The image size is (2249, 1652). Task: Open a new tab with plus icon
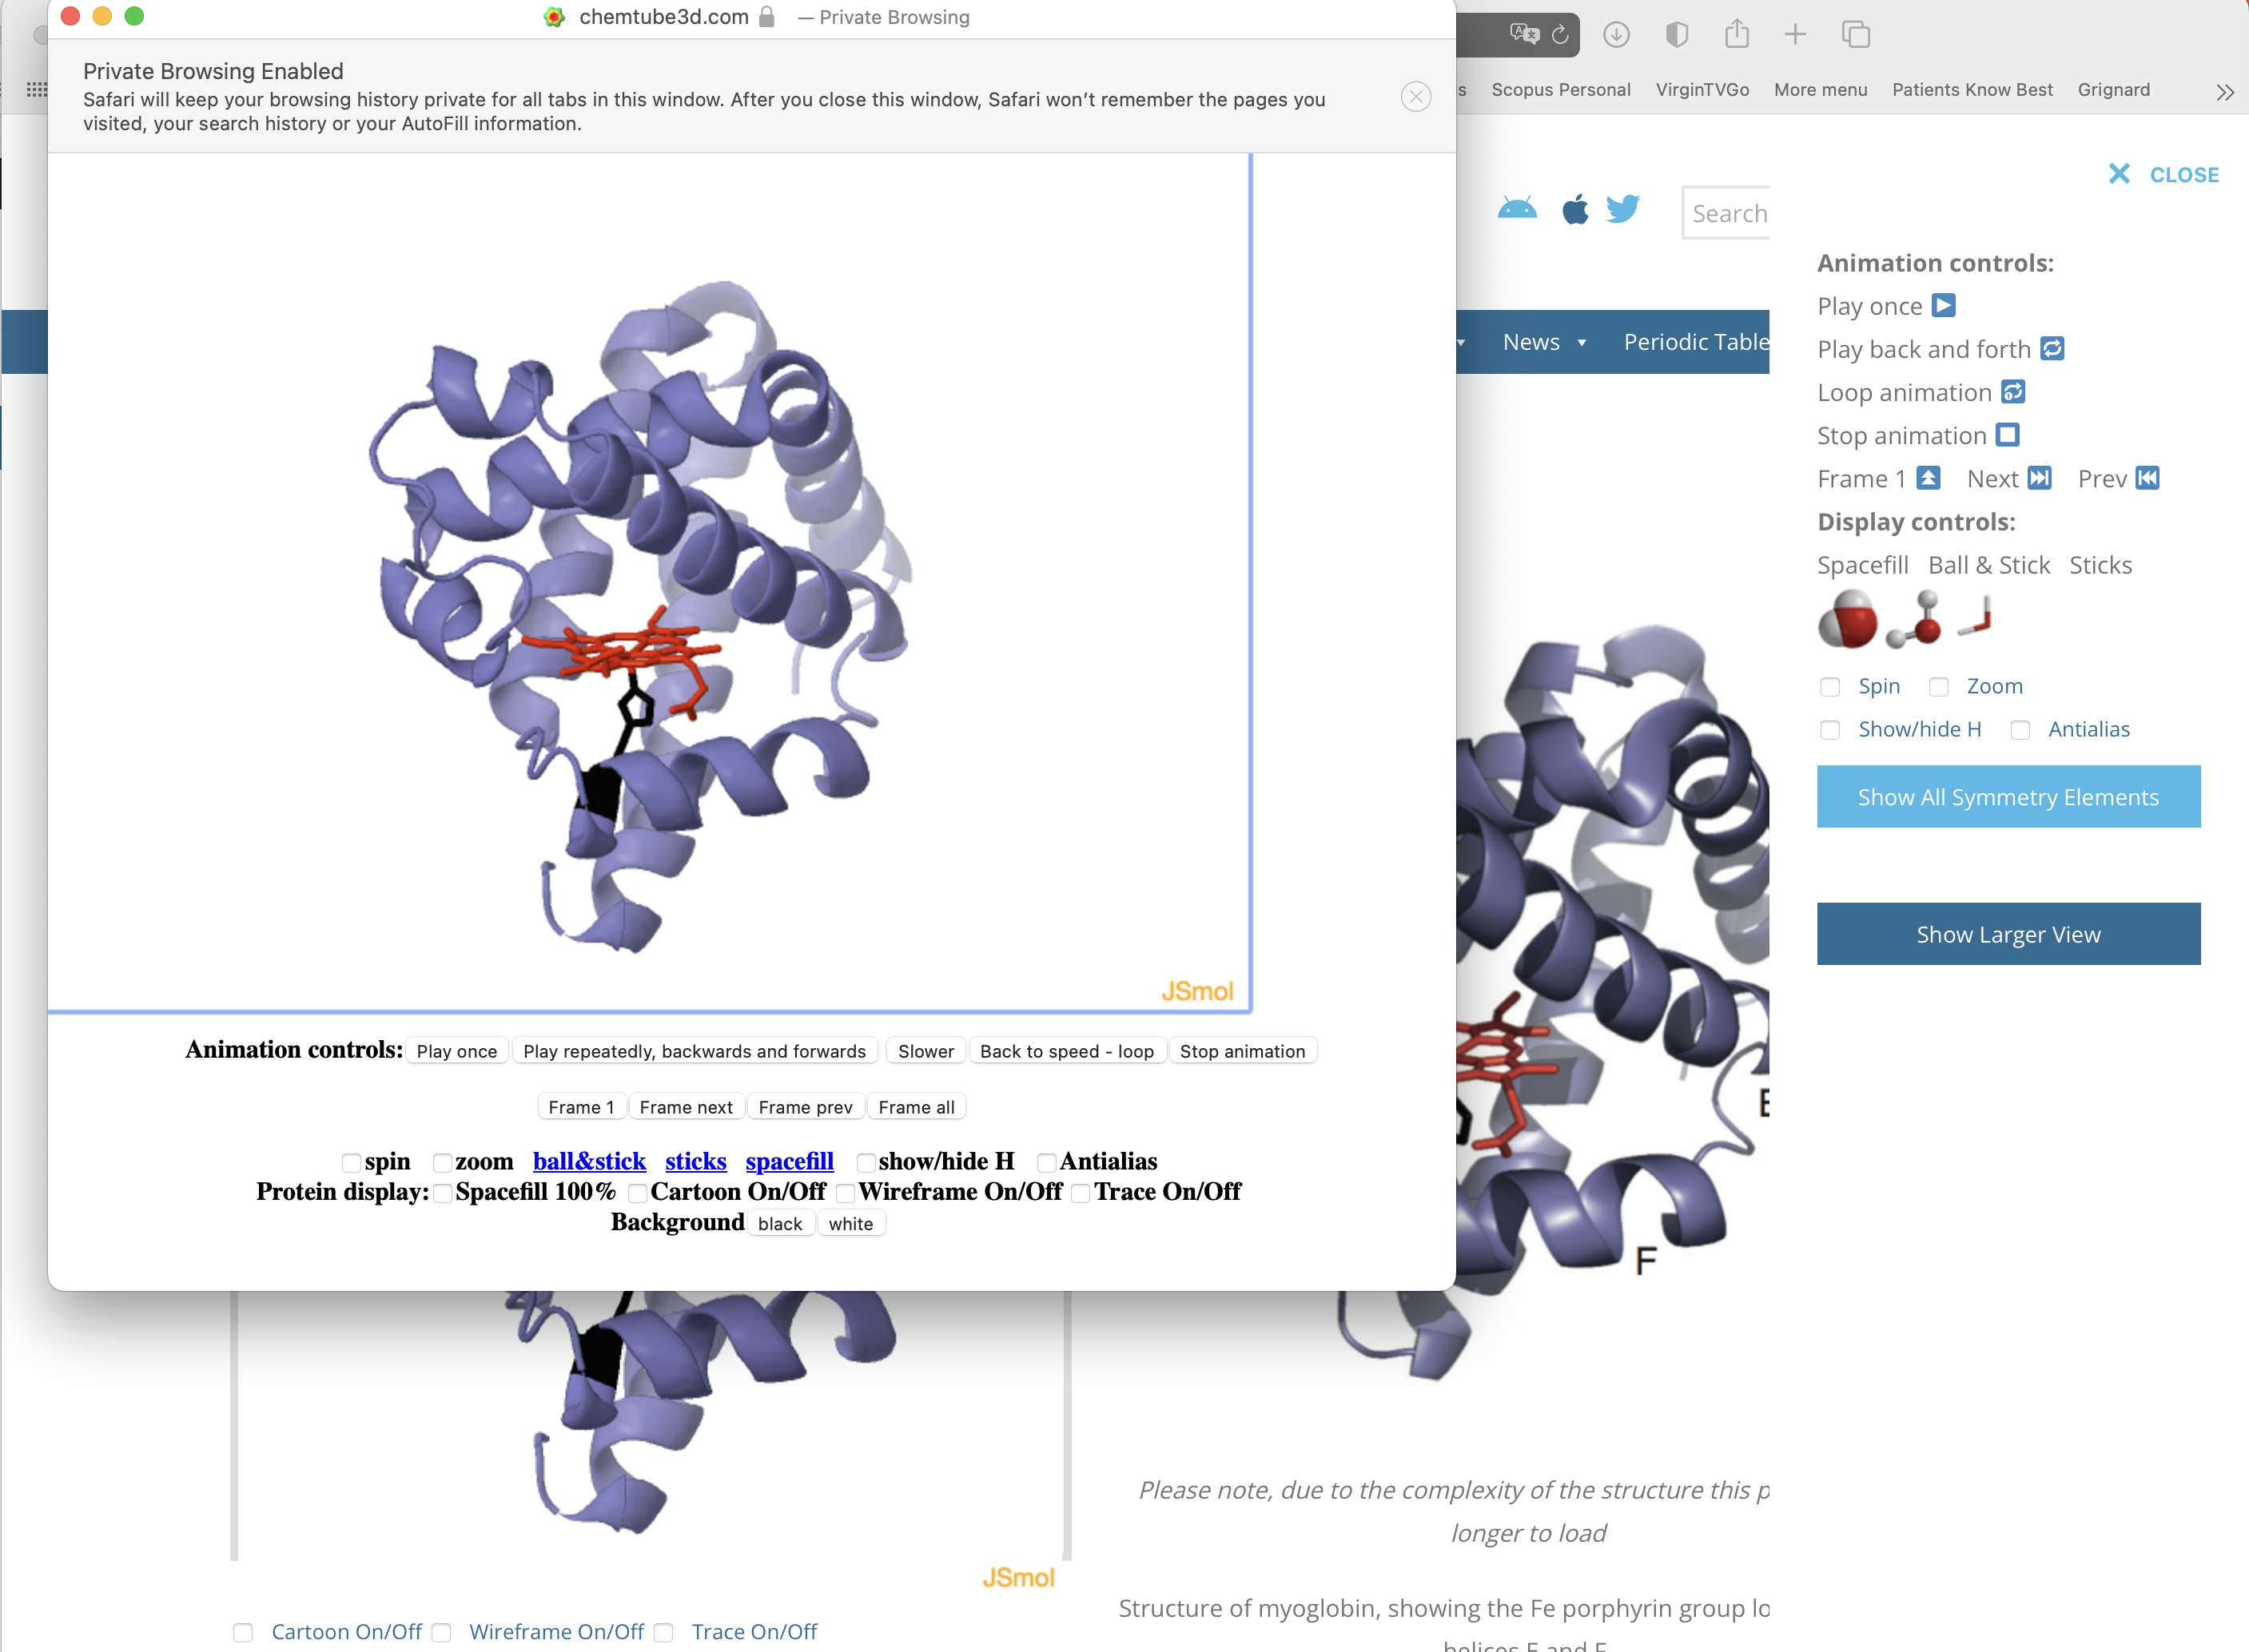click(x=1795, y=35)
